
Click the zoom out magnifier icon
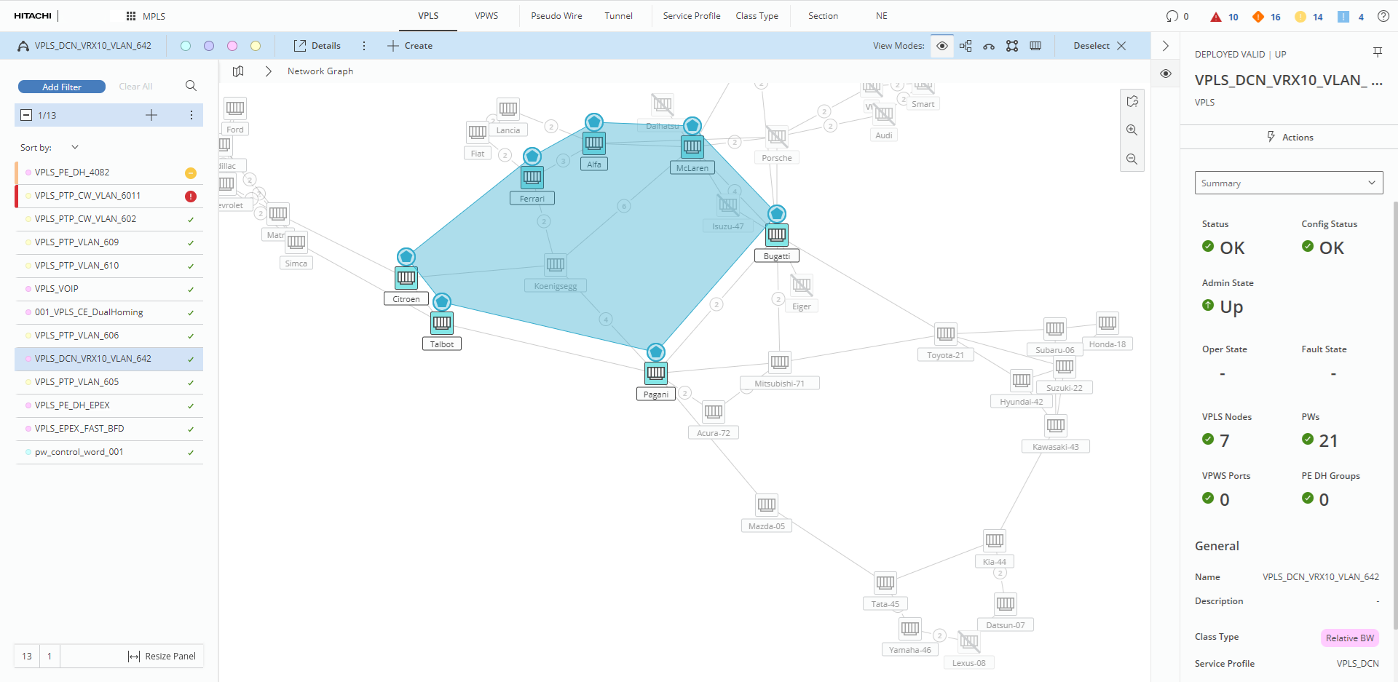pyautogui.click(x=1132, y=159)
